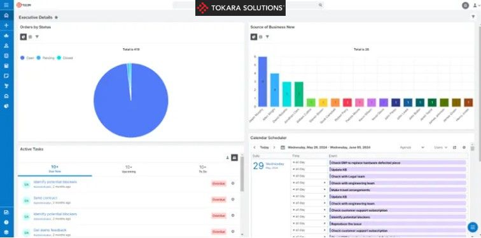
Task: Toggle the Closed legend entry in pie chart
Action: click(65, 58)
